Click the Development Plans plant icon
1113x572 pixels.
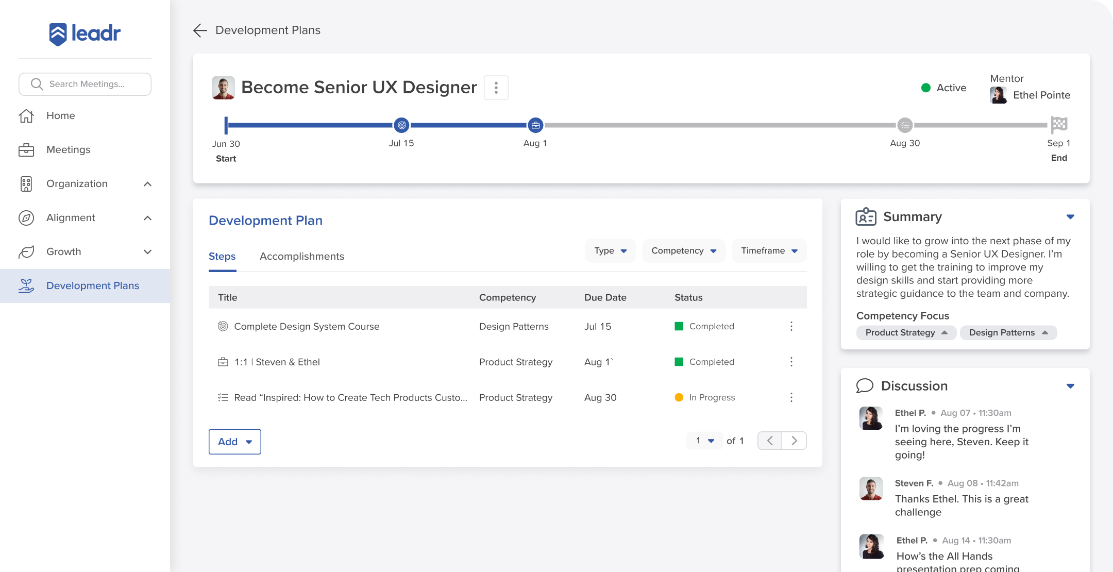26,286
